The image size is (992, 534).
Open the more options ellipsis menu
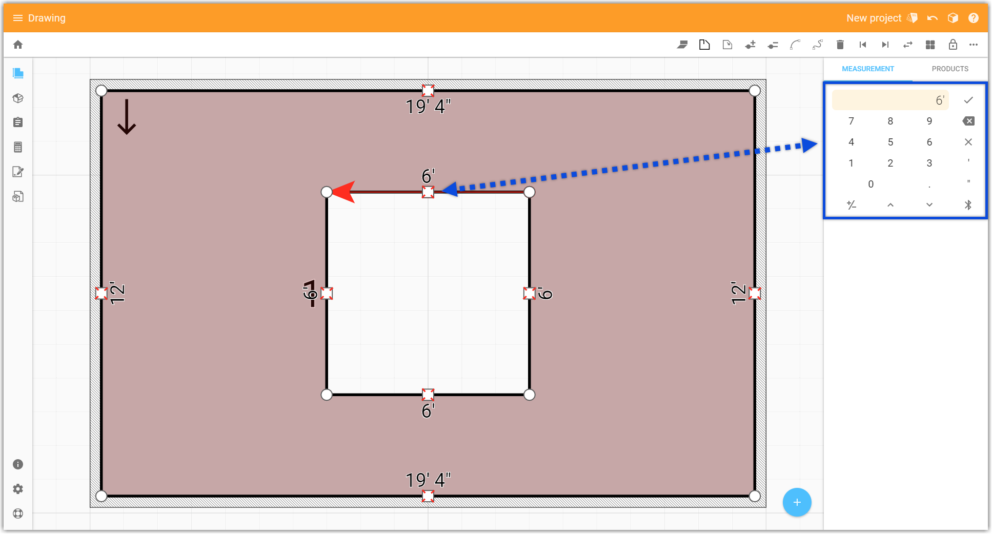click(974, 45)
